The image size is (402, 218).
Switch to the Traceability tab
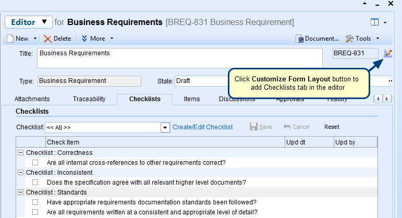89,99
